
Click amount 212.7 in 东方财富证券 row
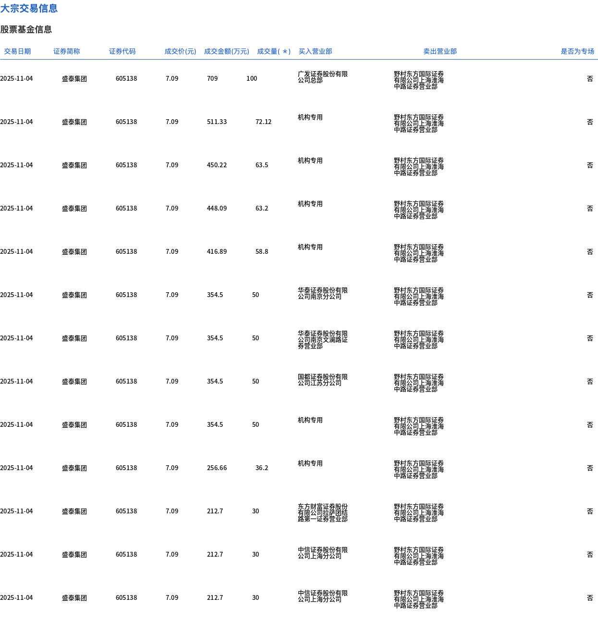[215, 511]
